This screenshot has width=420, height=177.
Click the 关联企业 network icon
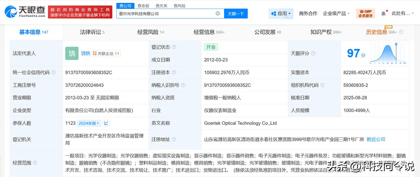tap(95, 53)
